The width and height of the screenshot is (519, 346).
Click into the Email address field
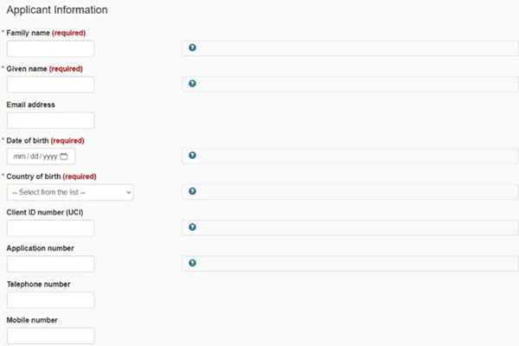click(50, 120)
